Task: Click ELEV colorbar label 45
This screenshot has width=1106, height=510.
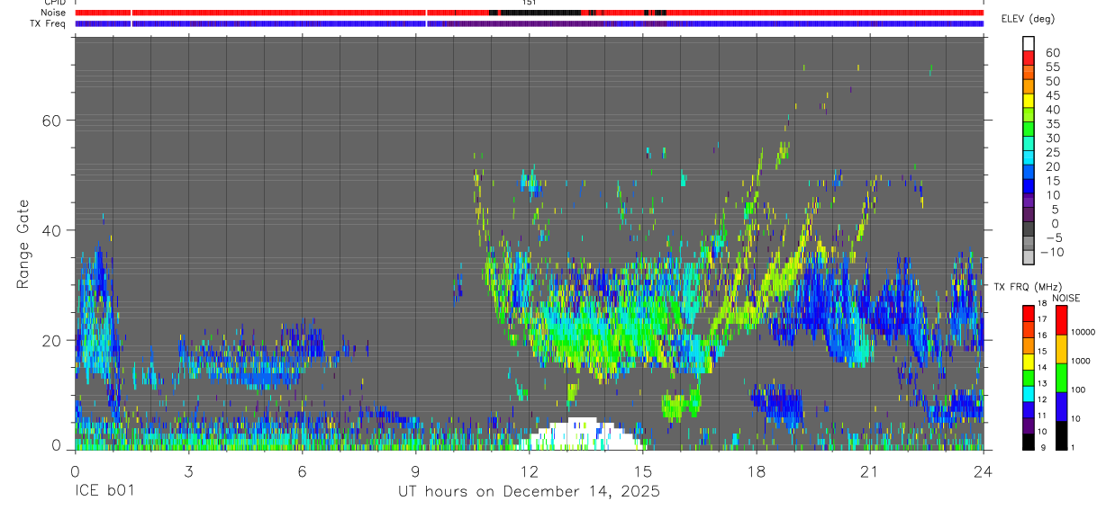Action: (x=1052, y=96)
